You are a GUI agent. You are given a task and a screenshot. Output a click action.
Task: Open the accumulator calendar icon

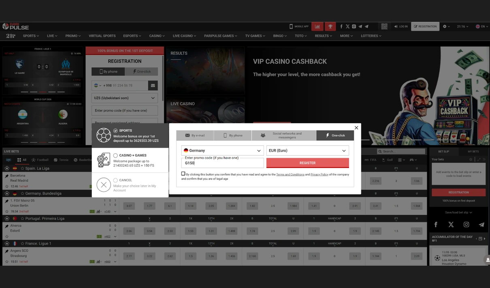pyautogui.click(x=480, y=239)
